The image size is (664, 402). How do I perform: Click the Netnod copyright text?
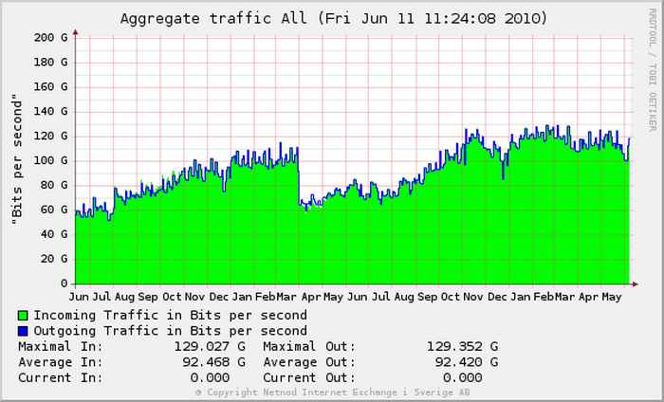coord(333,393)
